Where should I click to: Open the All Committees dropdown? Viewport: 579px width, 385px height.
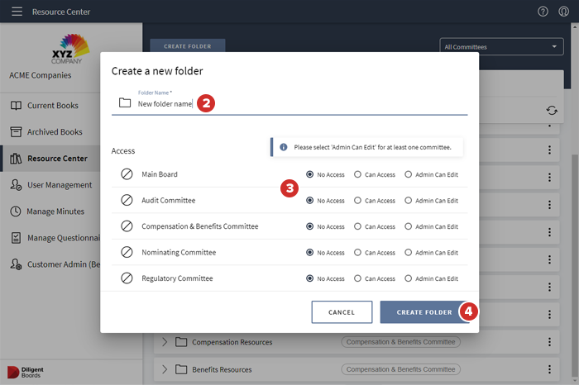tap(502, 47)
